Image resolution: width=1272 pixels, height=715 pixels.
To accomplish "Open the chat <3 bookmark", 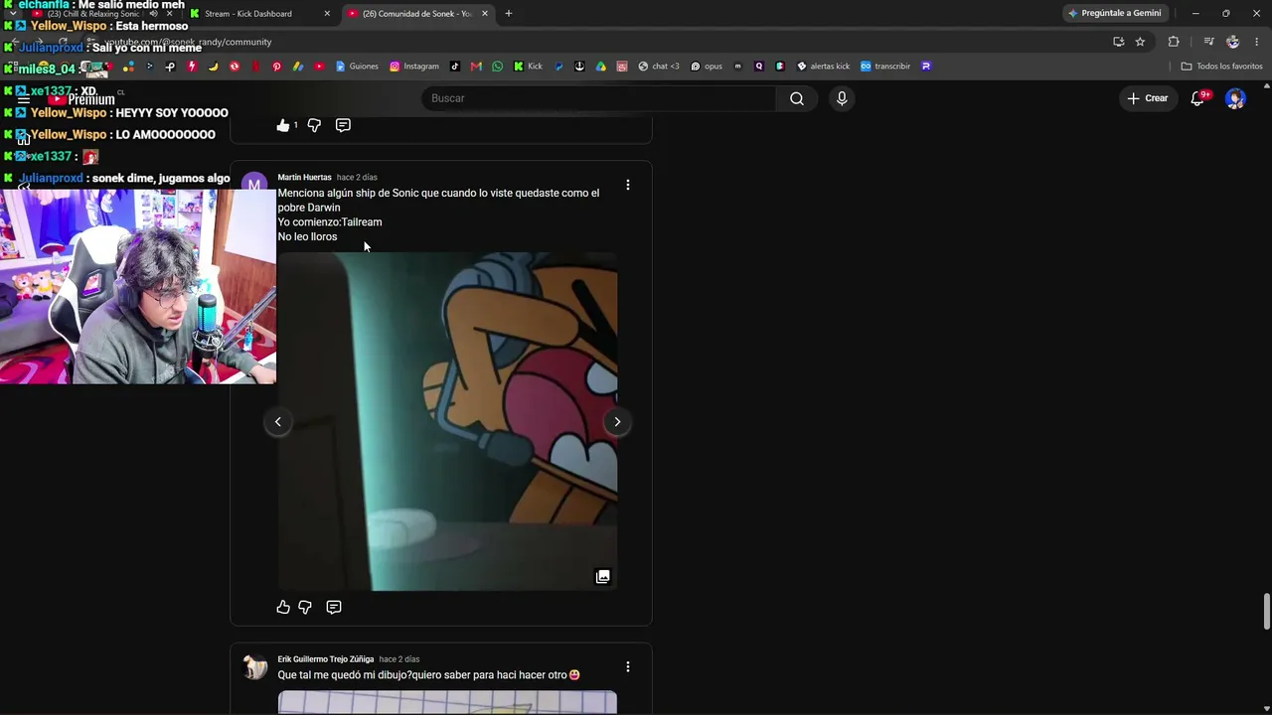I will click(659, 67).
